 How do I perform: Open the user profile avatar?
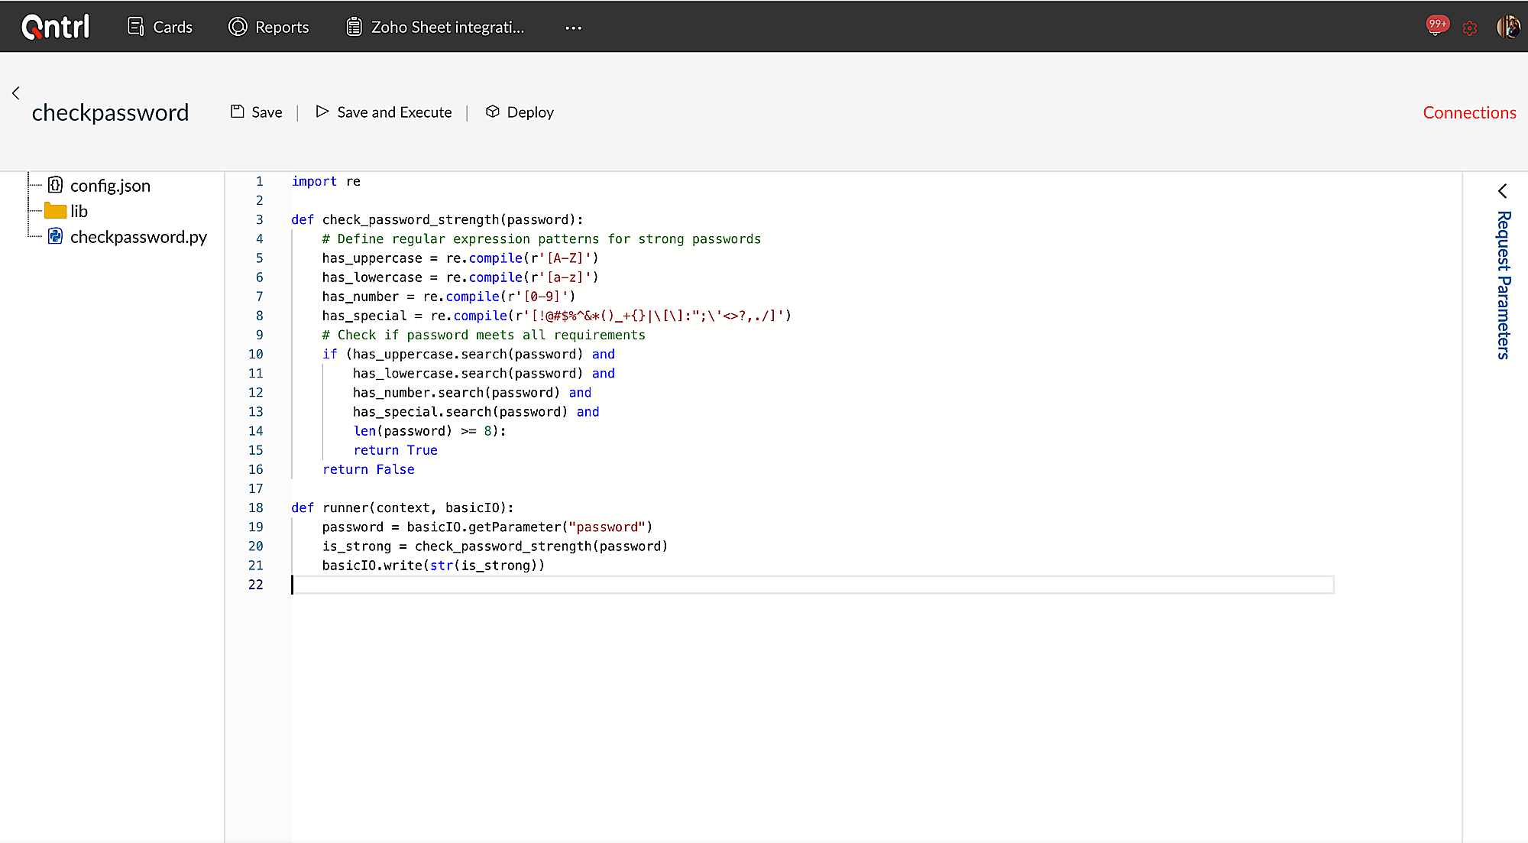pyautogui.click(x=1508, y=27)
